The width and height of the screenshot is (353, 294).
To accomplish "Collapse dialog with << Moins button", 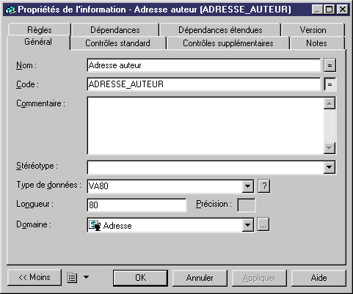I will tap(34, 277).
